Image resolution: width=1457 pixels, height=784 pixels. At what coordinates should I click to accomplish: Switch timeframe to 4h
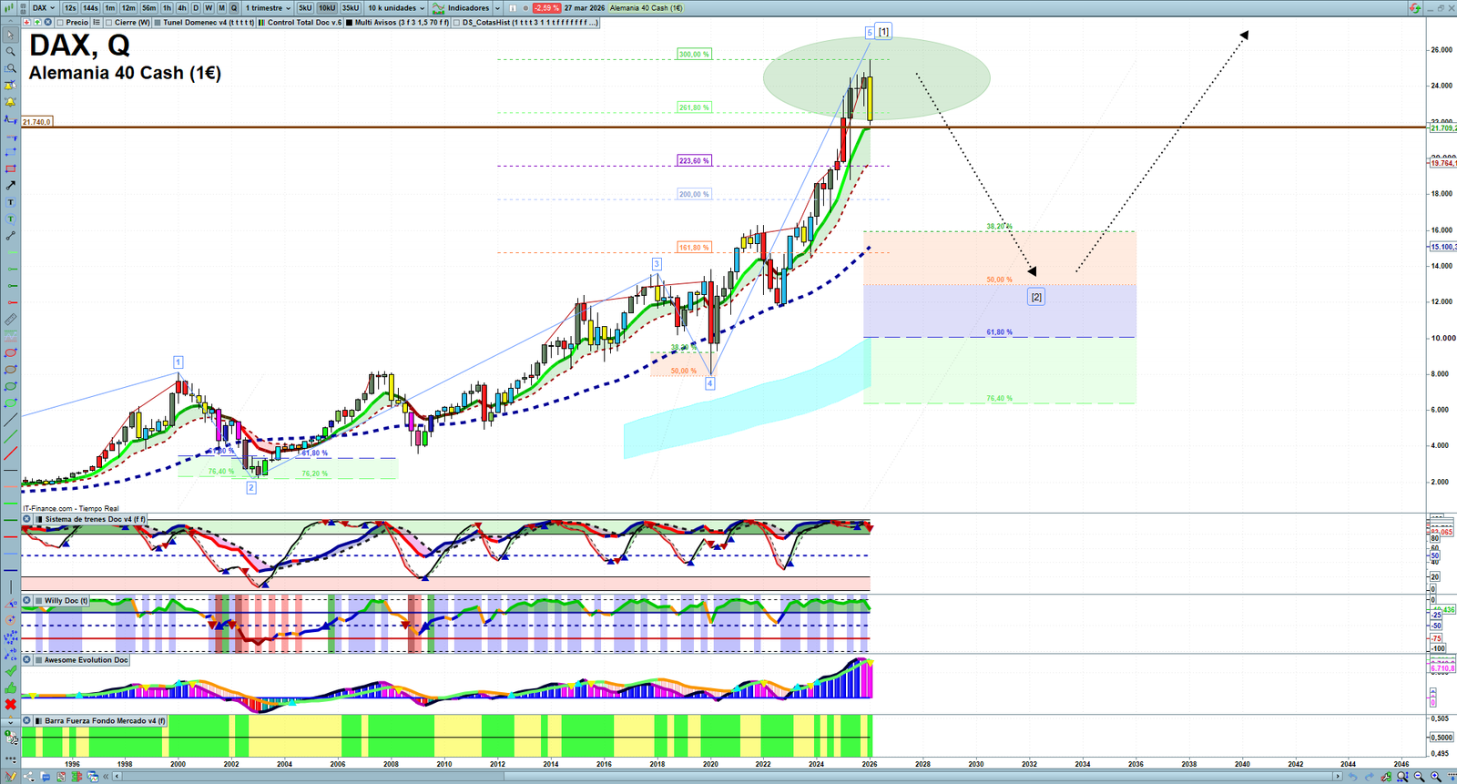pos(181,8)
